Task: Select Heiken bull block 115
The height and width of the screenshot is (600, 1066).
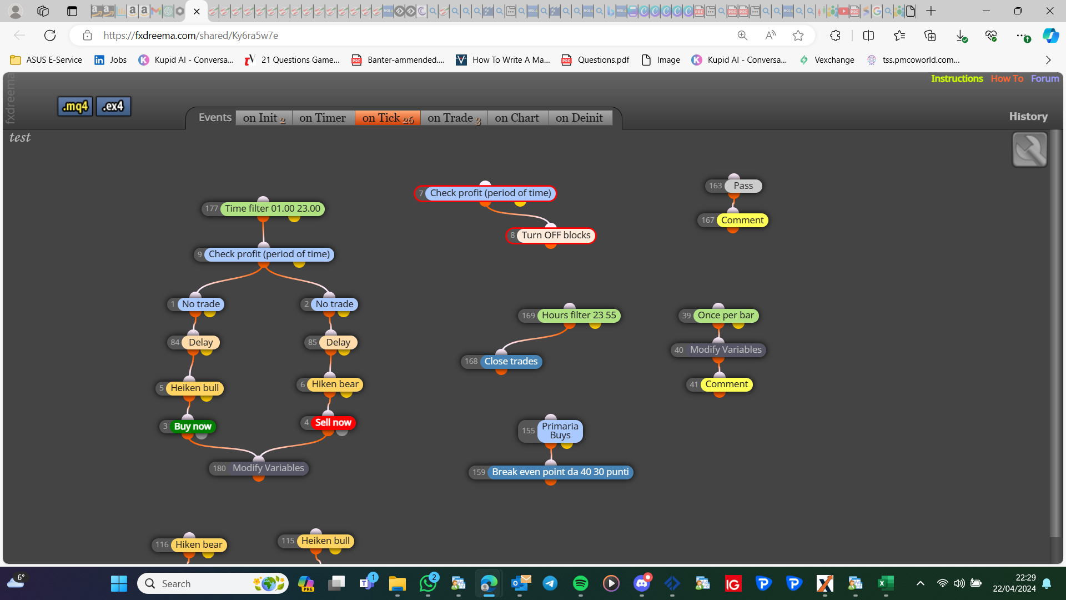Action: tap(316, 541)
